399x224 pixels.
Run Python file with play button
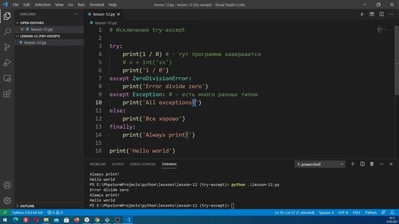coord(362,14)
